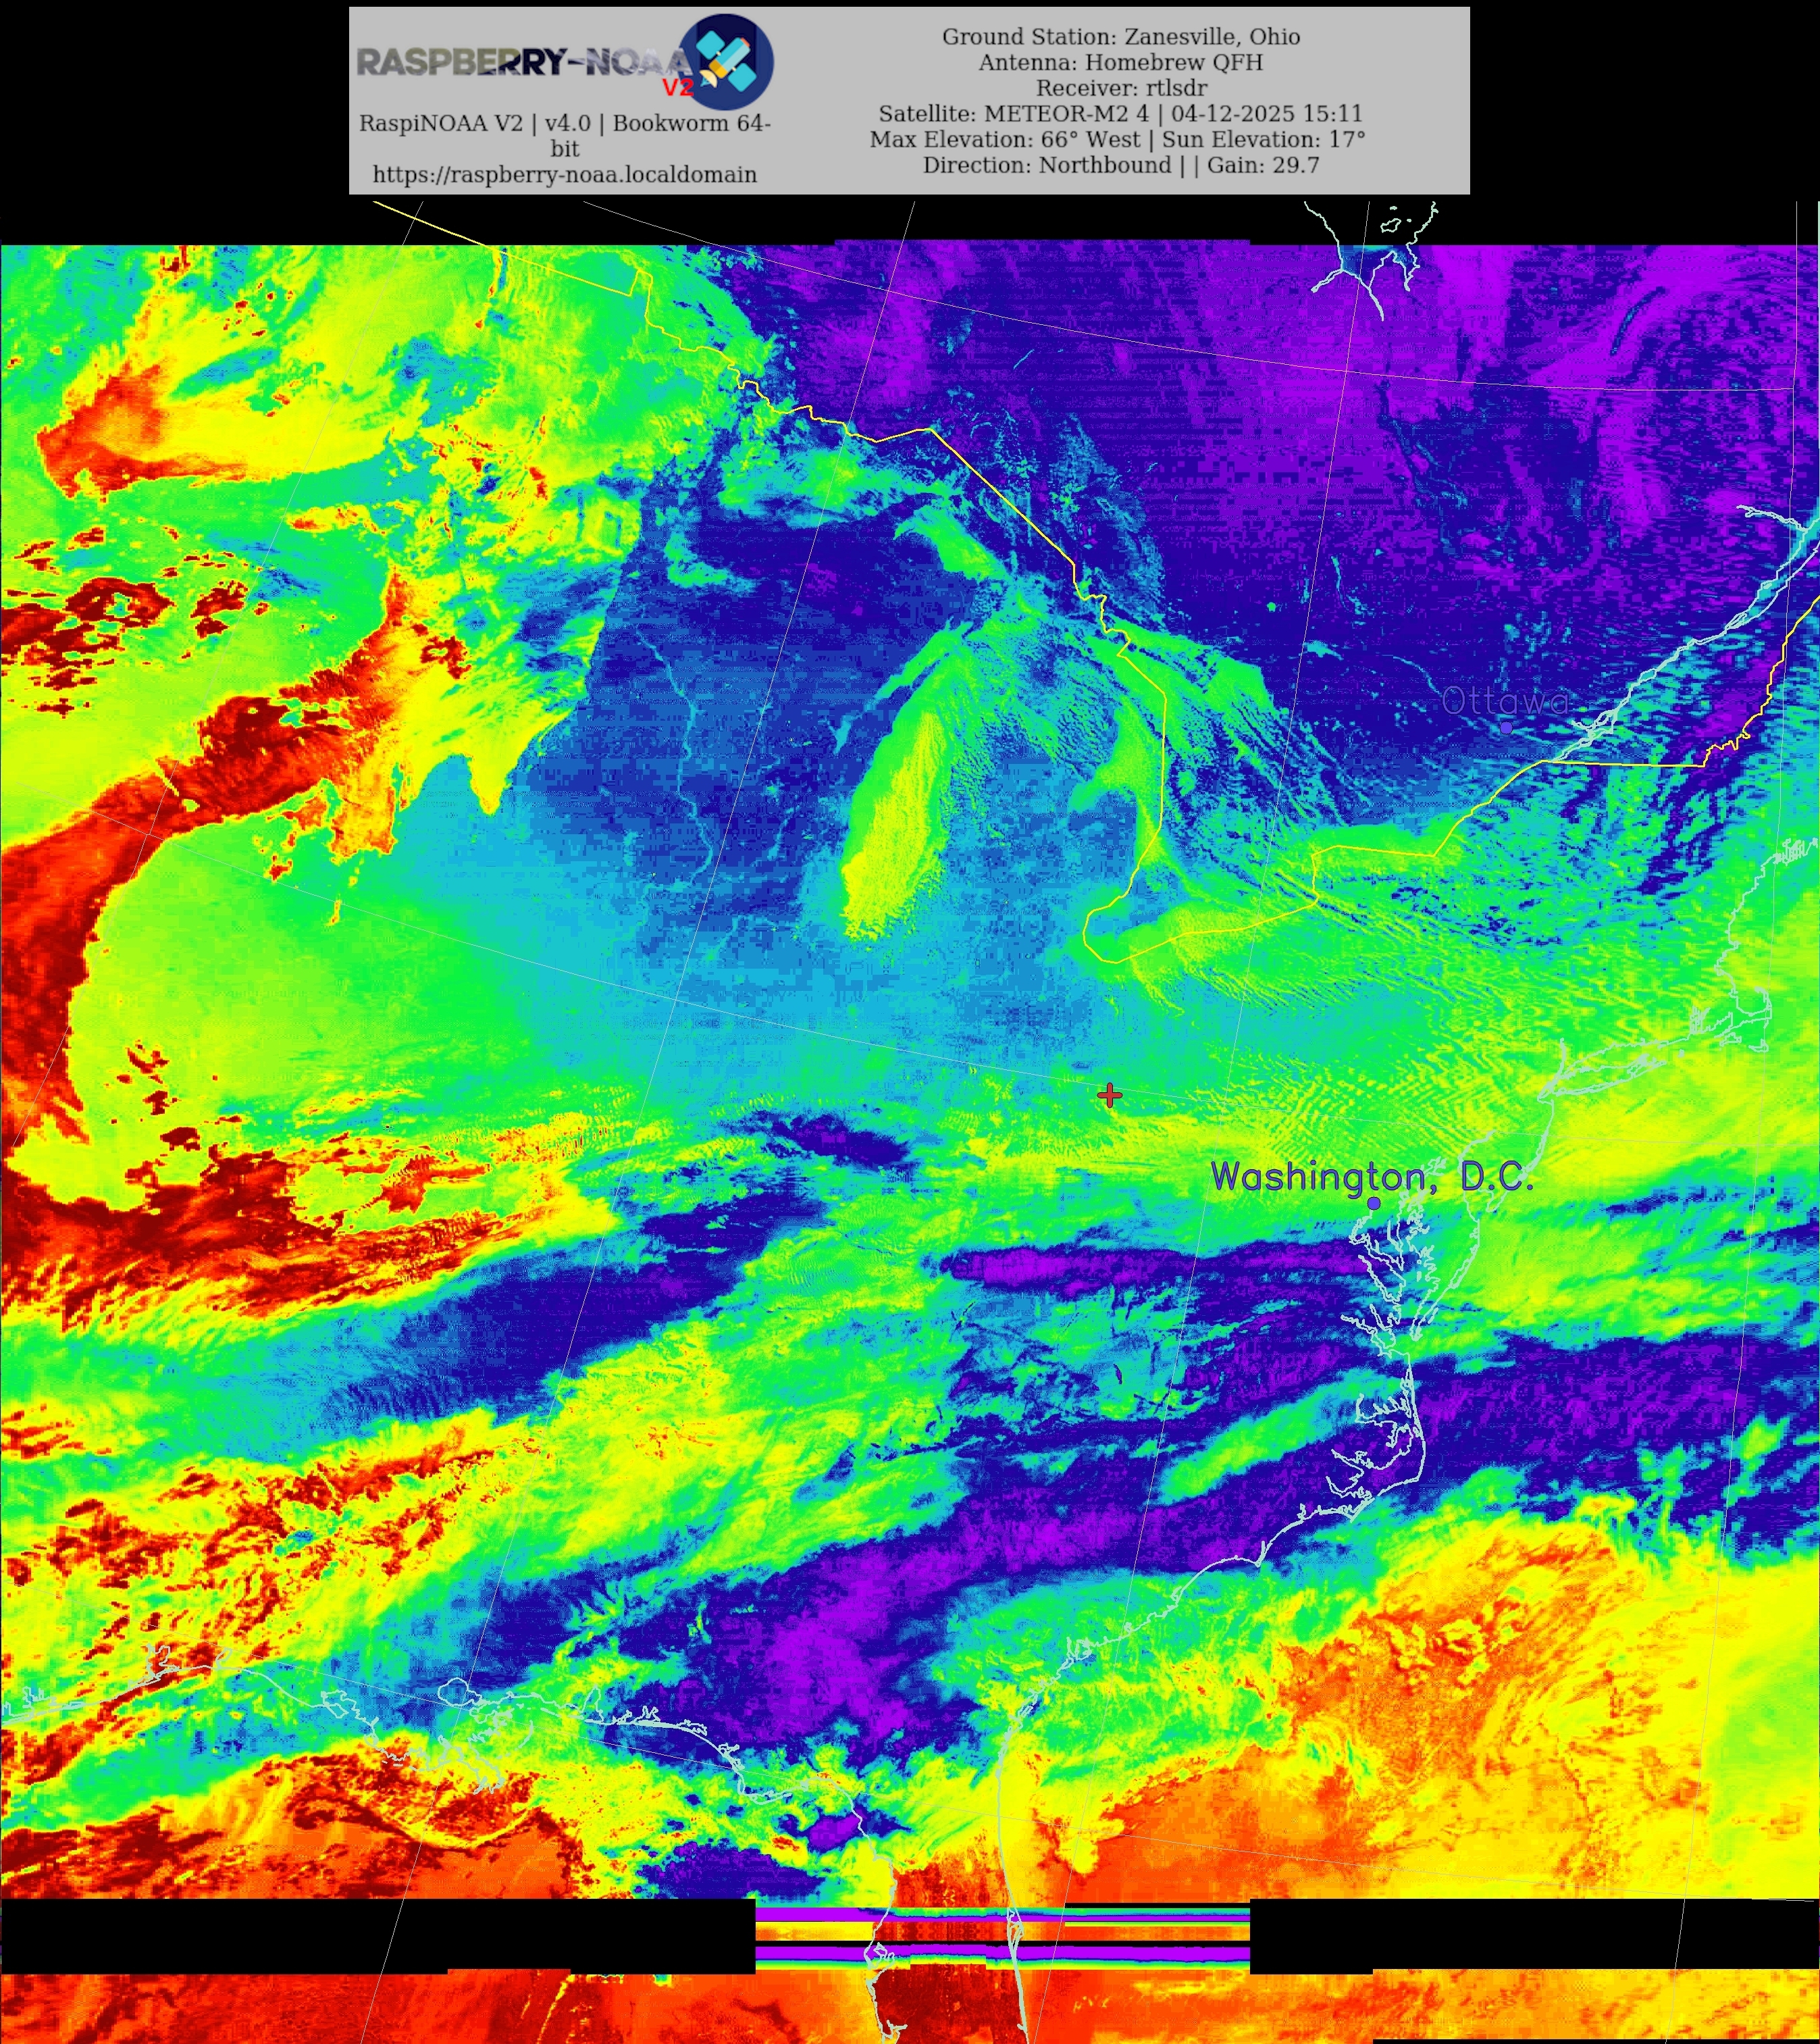This screenshot has width=1820, height=2044.
Task: Click the red V2 badge on logo
Action: pos(677,88)
